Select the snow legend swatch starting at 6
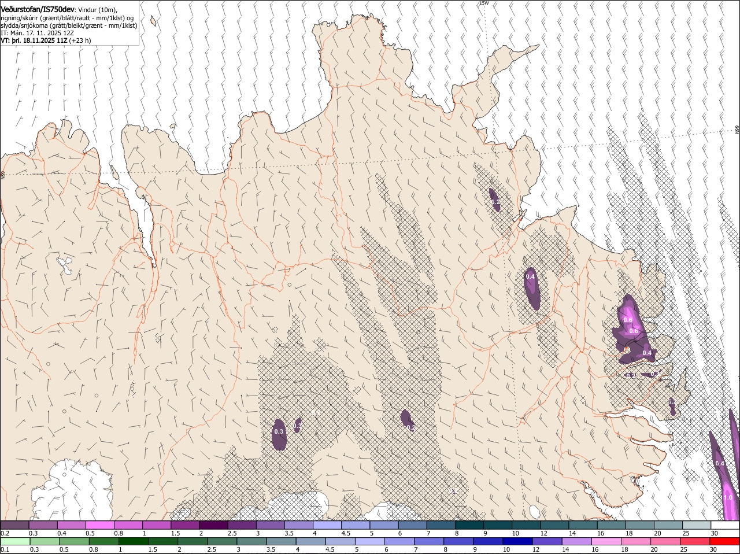The height and width of the screenshot is (554, 740). coord(412,525)
